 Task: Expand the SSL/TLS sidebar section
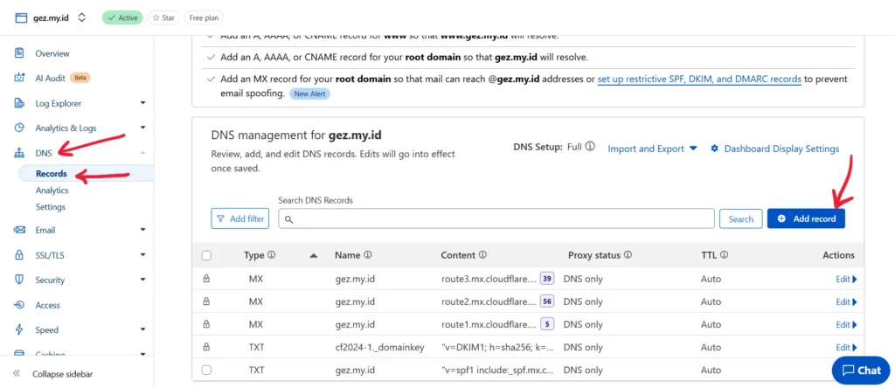[142, 255]
